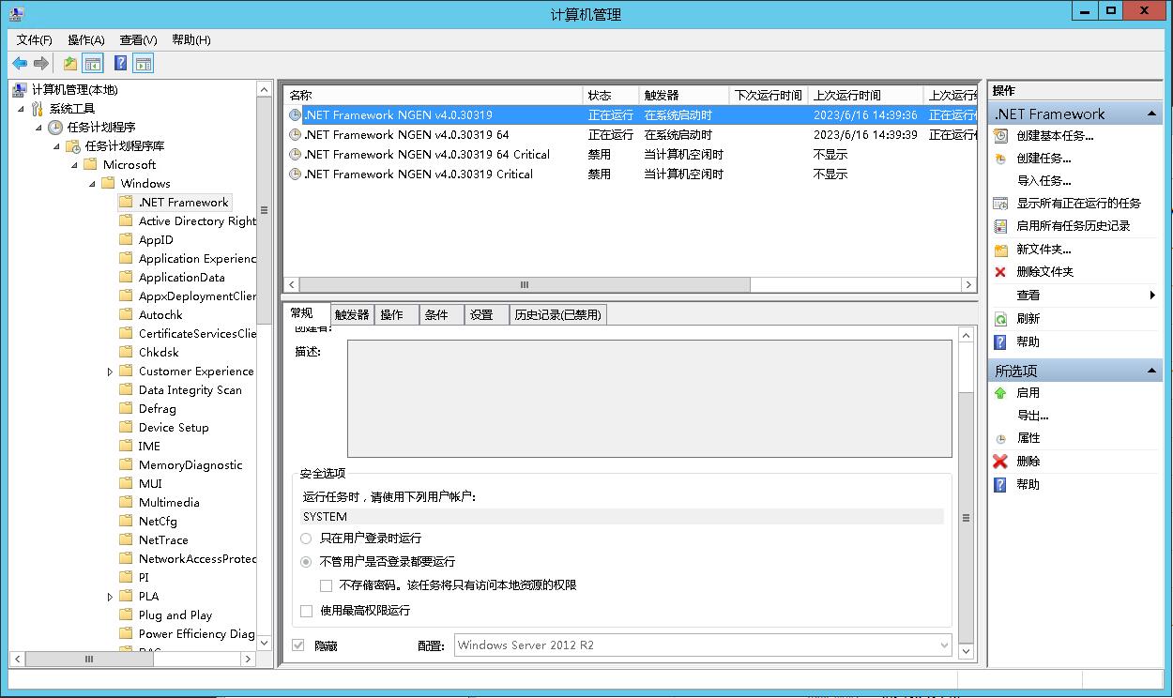Click the red 删除文件夹 X icon
The width and height of the screenshot is (1173, 698).
tap(1000, 272)
